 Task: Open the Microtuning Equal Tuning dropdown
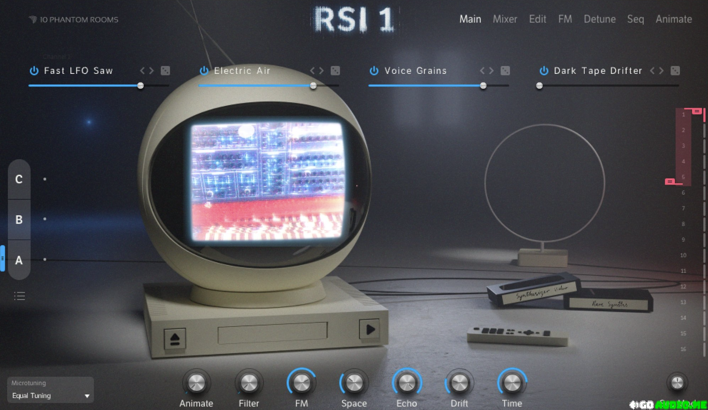pyautogui.click(x=51, y=395)
